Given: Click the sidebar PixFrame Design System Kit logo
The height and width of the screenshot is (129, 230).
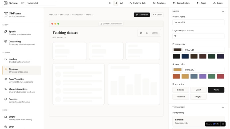Looking at the screenshot, I should pos(6,14).
